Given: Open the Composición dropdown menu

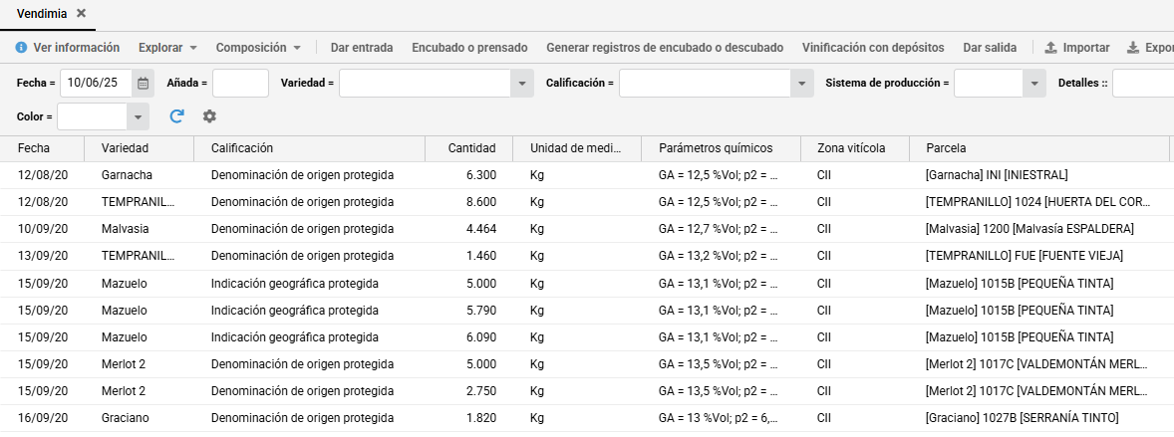Looking at the screenshot, I should pos(258,48).
